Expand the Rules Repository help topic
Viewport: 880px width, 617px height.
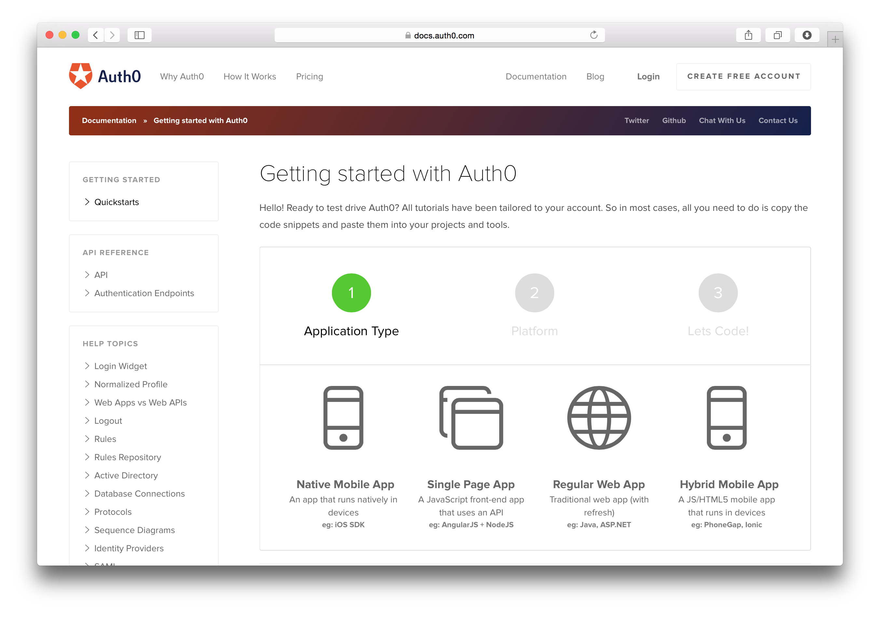pos(128,457)
